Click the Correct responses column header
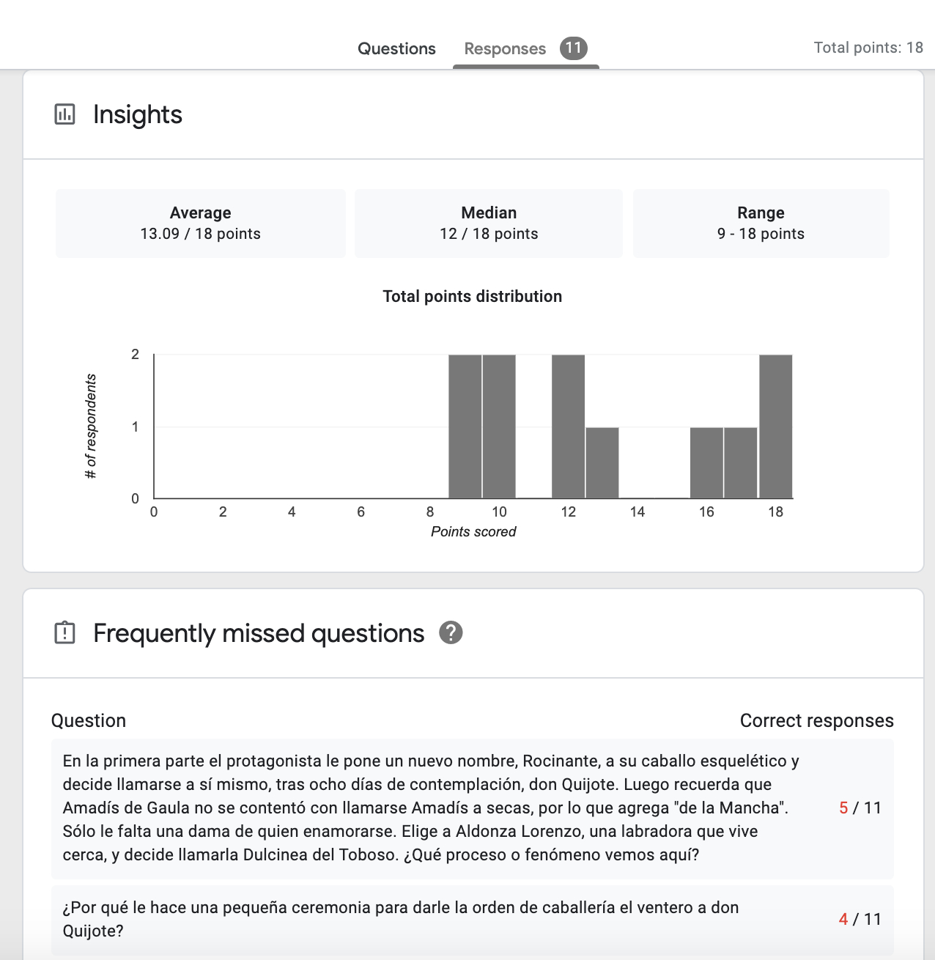935x960 pixels. (x=817, y=720)
